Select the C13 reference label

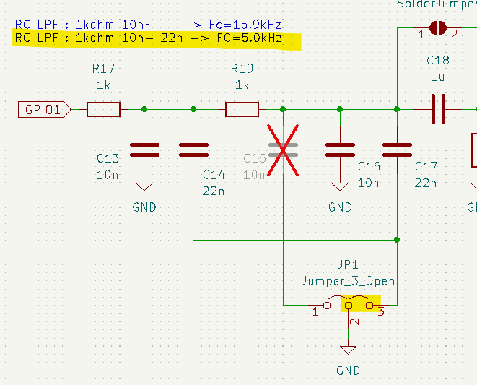[108, 158]
